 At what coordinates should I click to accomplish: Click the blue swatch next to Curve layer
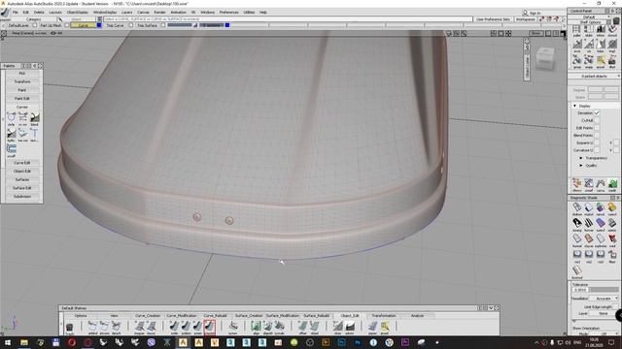(x=99, y=25)
